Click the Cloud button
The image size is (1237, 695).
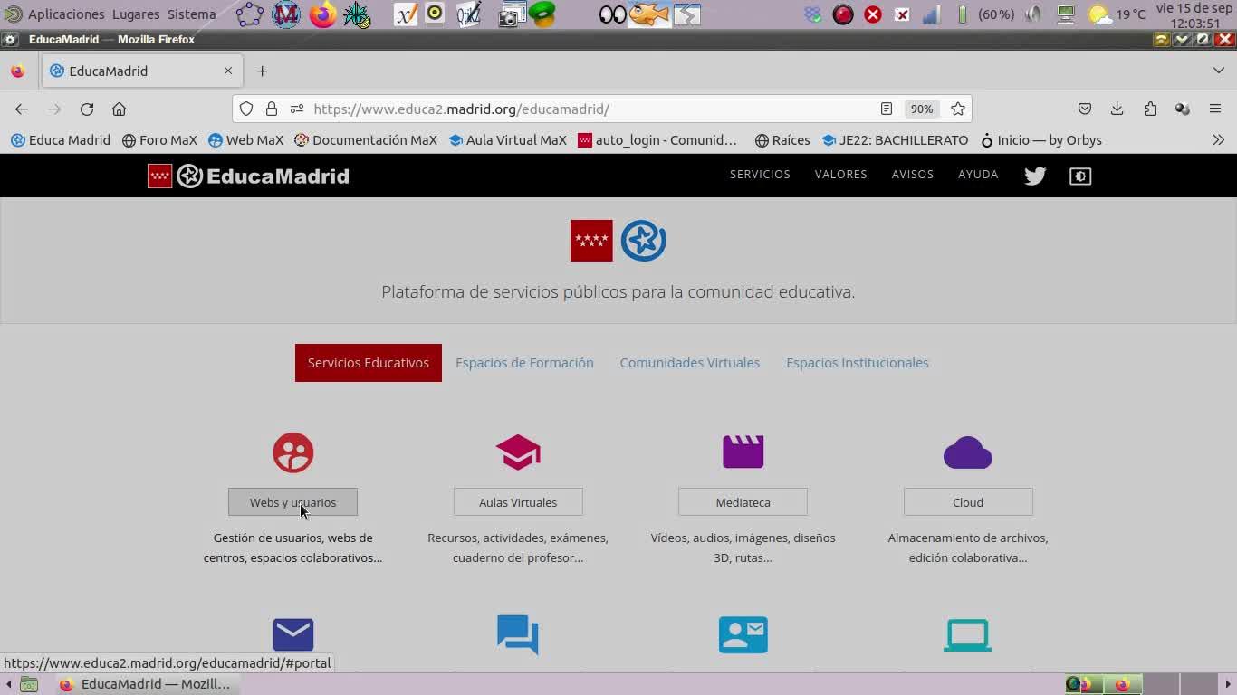point(968,502)
